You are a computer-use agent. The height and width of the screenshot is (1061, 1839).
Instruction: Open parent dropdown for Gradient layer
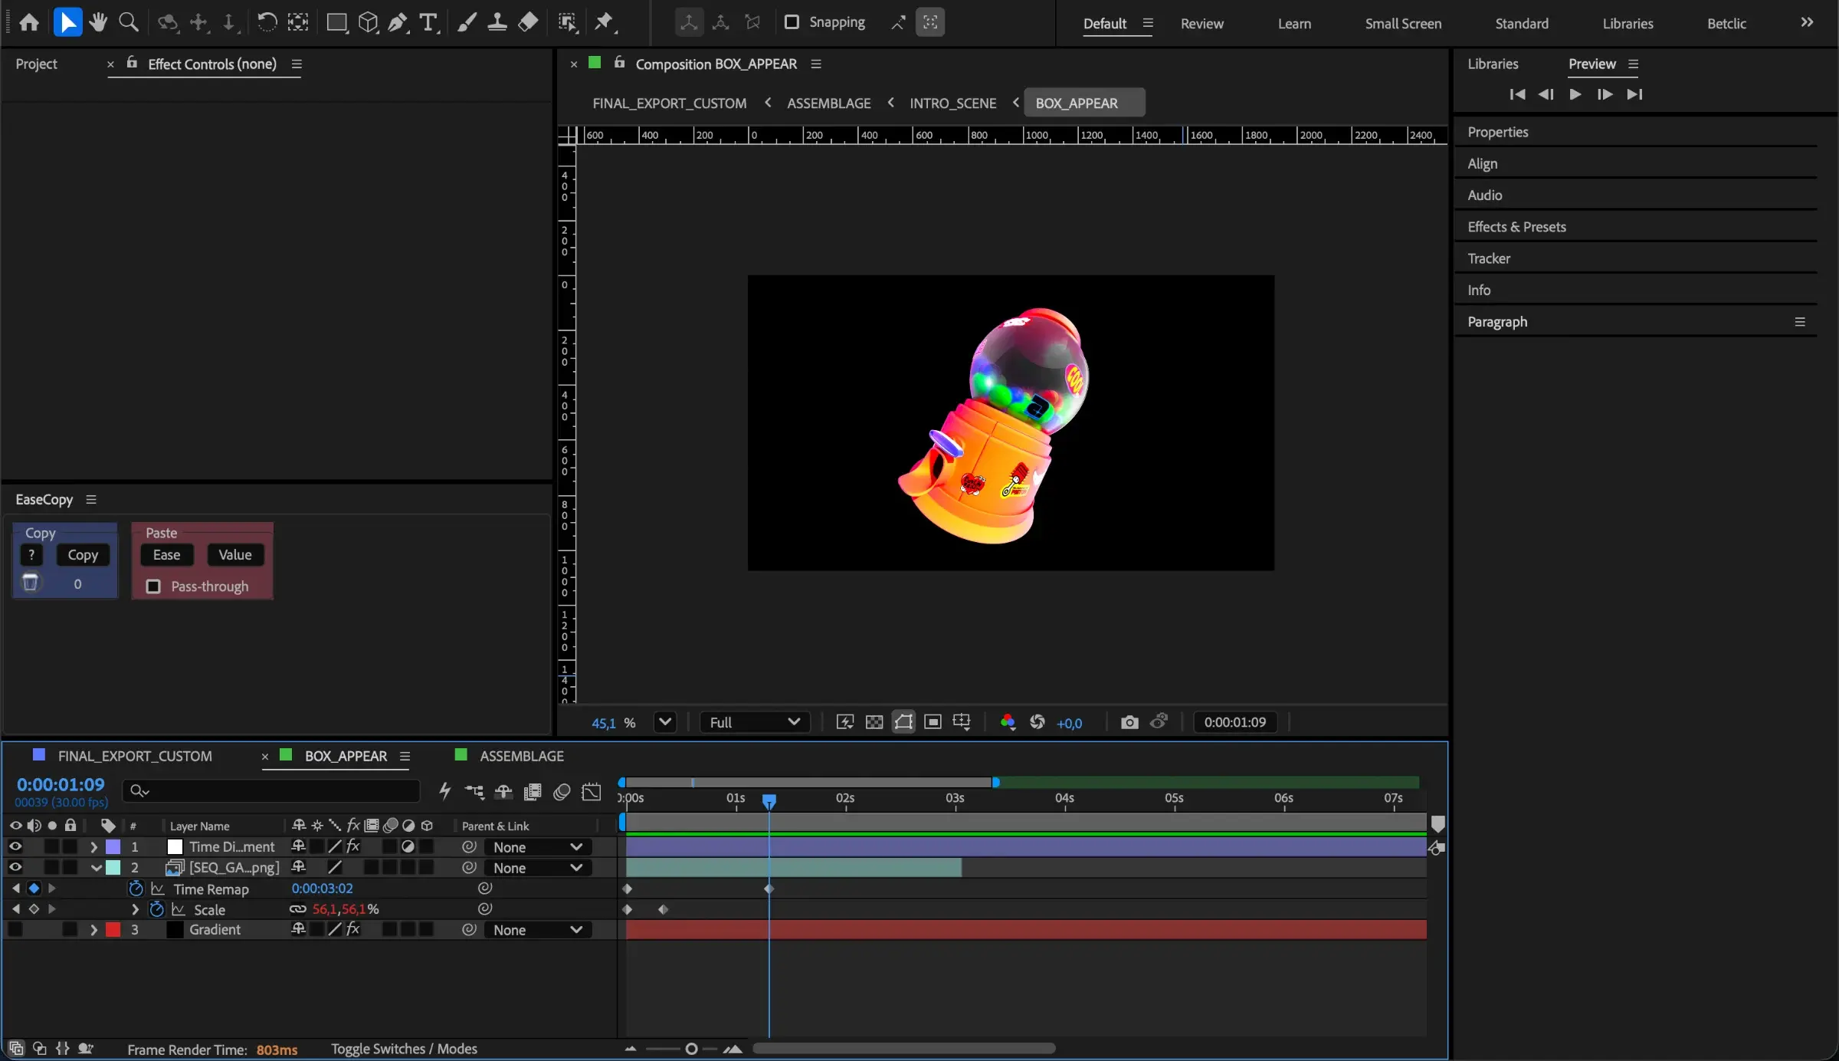537,930
